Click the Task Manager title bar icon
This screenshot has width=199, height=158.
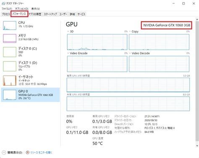(3, 3)
